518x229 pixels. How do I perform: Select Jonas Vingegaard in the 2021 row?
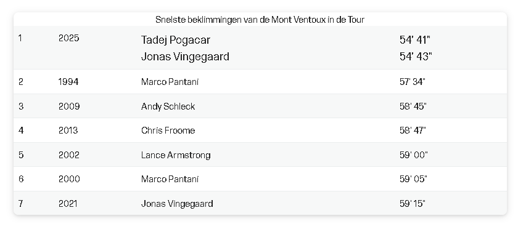[177, 204]
